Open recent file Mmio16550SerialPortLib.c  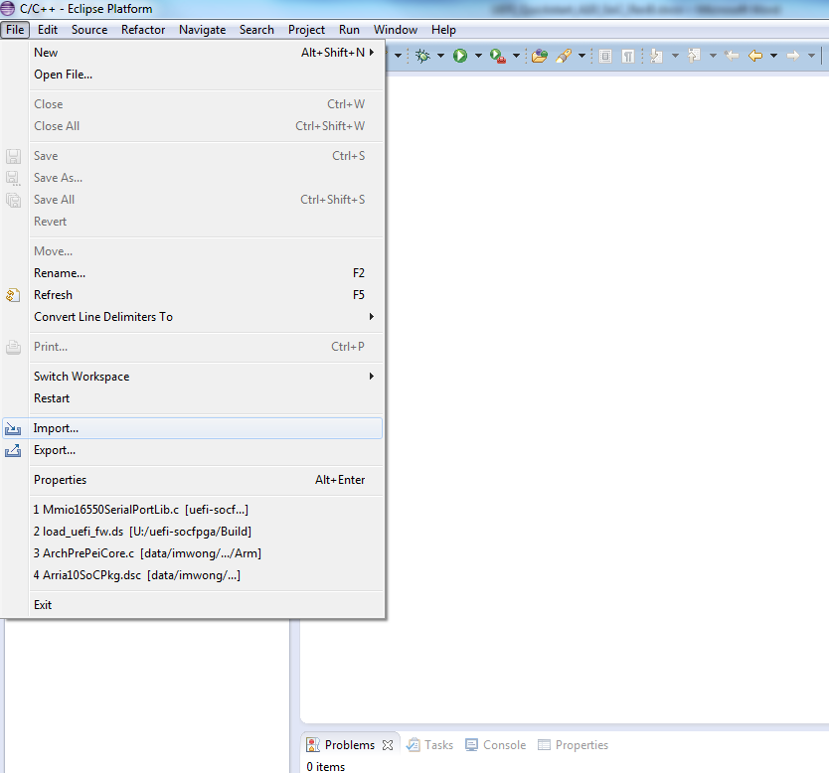tap(193, 510)
